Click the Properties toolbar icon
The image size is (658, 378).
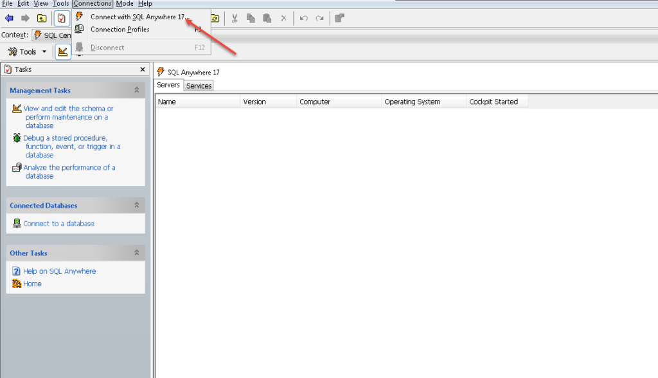[x=339, y=18]
